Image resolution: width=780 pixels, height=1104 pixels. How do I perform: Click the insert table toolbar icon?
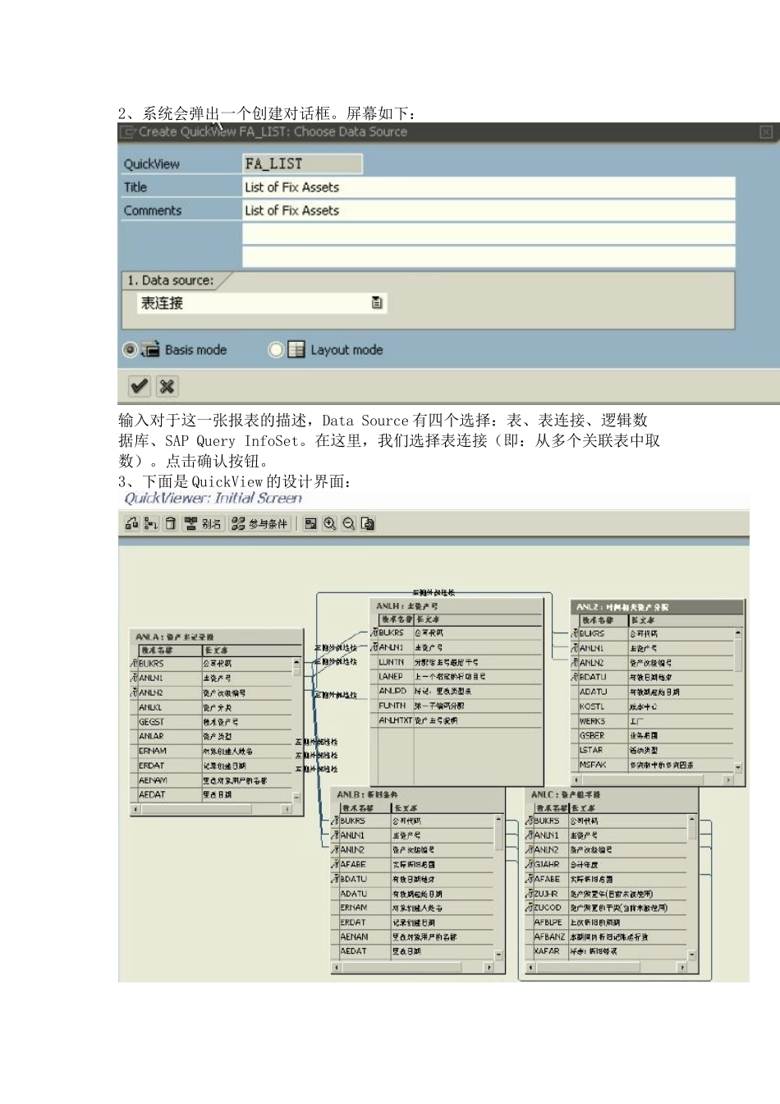132,523
